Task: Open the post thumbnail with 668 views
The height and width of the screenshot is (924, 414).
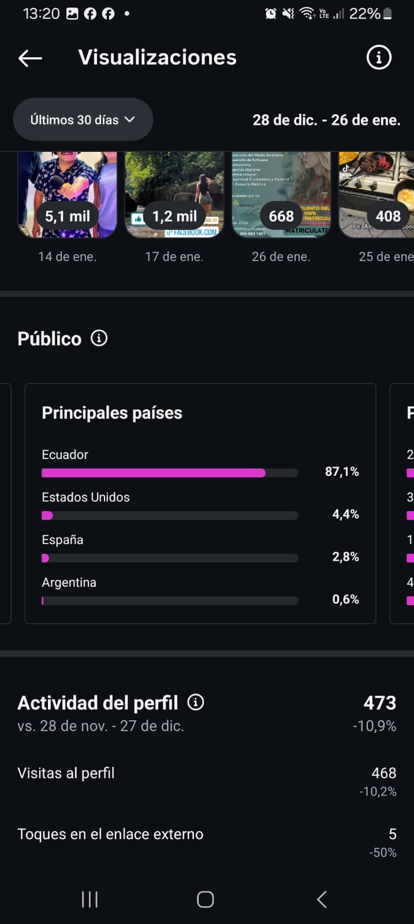Action: tap(281, 195)
